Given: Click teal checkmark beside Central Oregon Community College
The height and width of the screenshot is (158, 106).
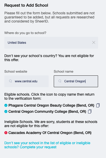Looking at the screenshot, I should (x=6, y=111).
